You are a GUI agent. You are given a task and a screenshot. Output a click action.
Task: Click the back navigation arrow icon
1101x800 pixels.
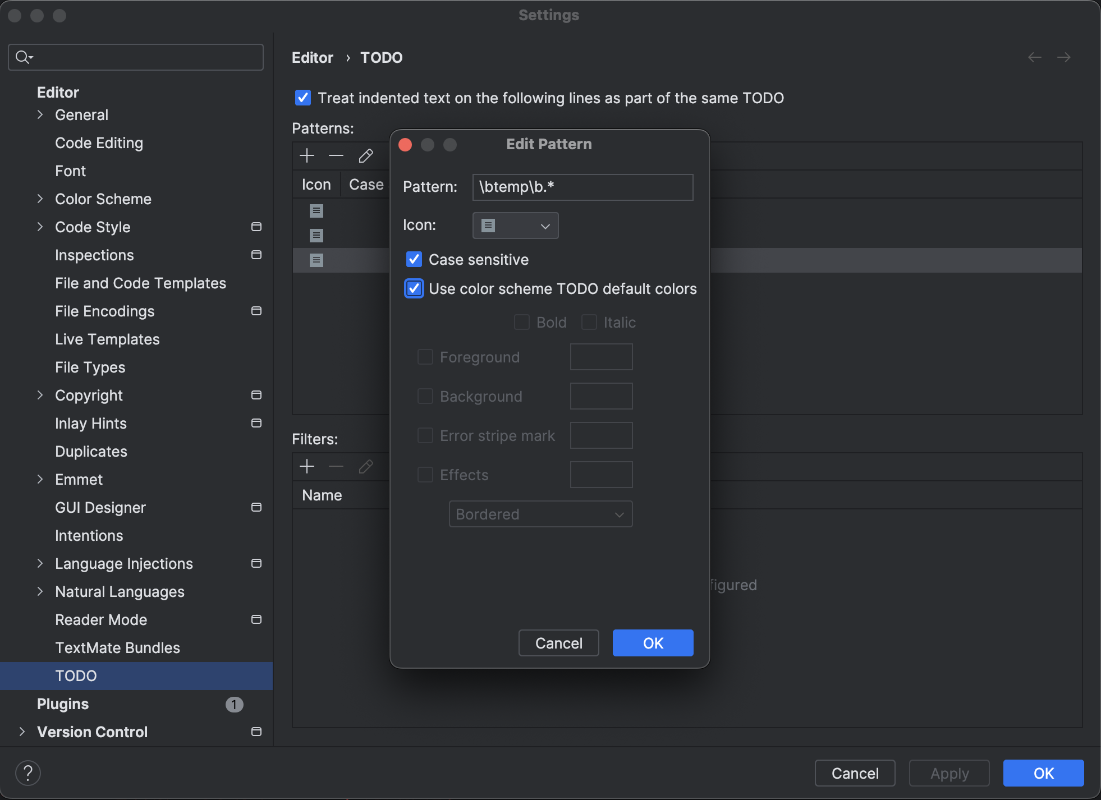click(1034, 57)
